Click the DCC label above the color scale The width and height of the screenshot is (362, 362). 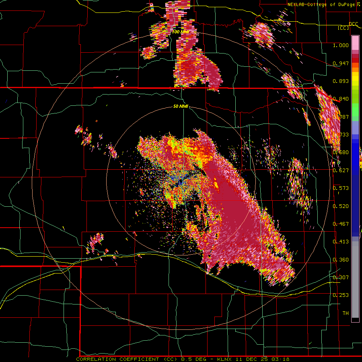[353, 24]
